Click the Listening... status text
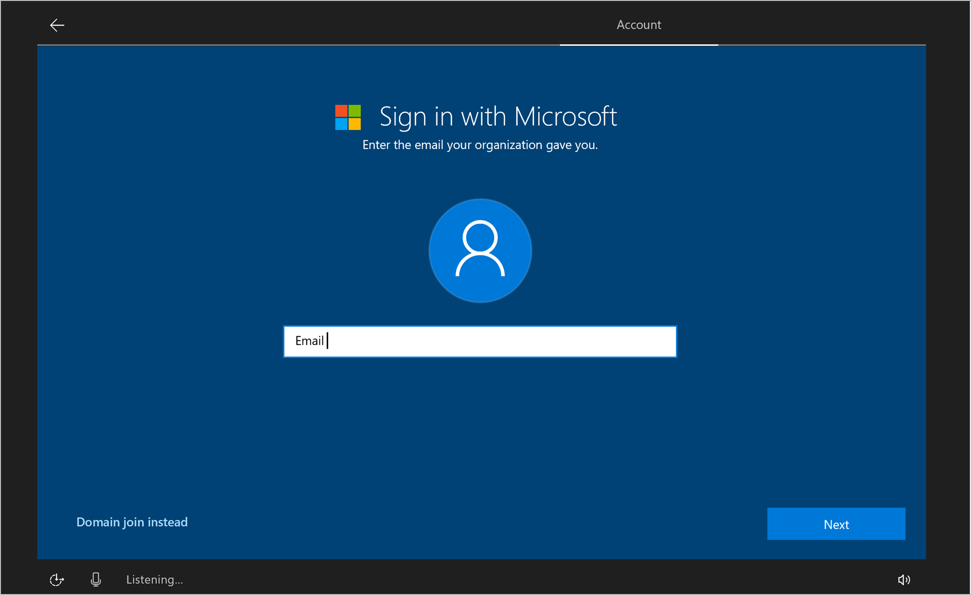The height and width of the screenshot is (595, 972). [x=155, y=580]
